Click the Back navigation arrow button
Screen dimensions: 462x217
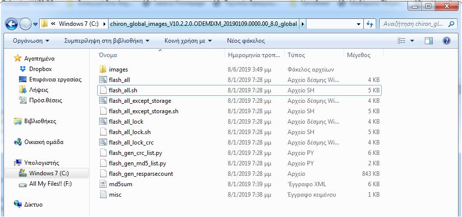(x=12, y=24)
